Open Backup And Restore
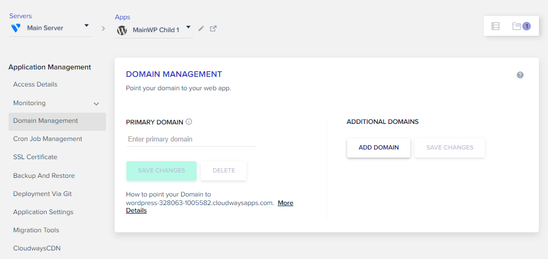This screenshot has width=548, height=259. (x=44, y=175)
